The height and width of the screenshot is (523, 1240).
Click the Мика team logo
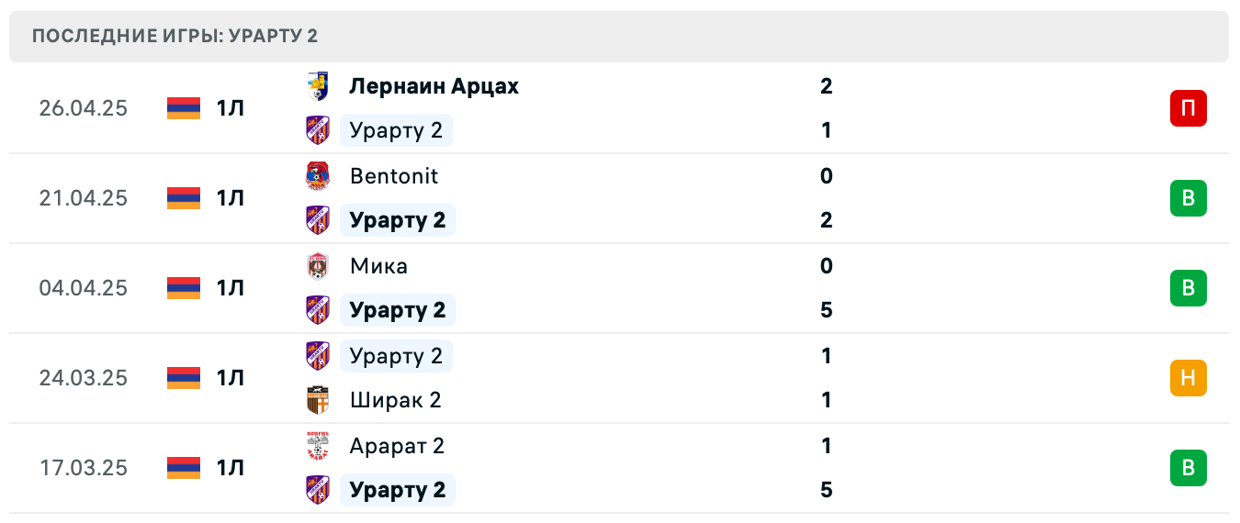(318, 266)
